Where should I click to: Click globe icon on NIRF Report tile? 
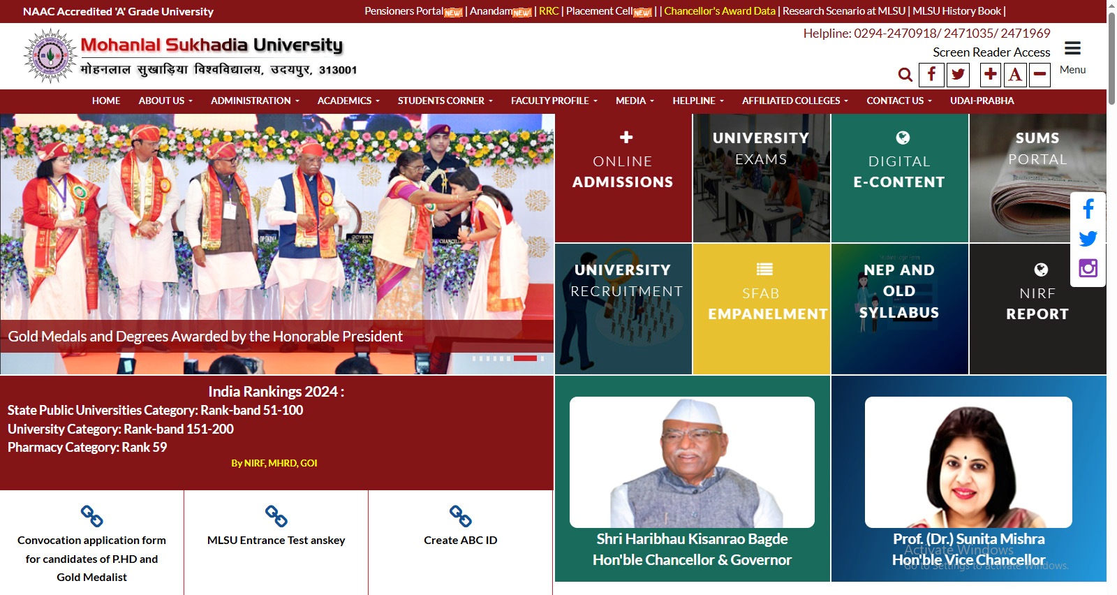point(1041,270)
